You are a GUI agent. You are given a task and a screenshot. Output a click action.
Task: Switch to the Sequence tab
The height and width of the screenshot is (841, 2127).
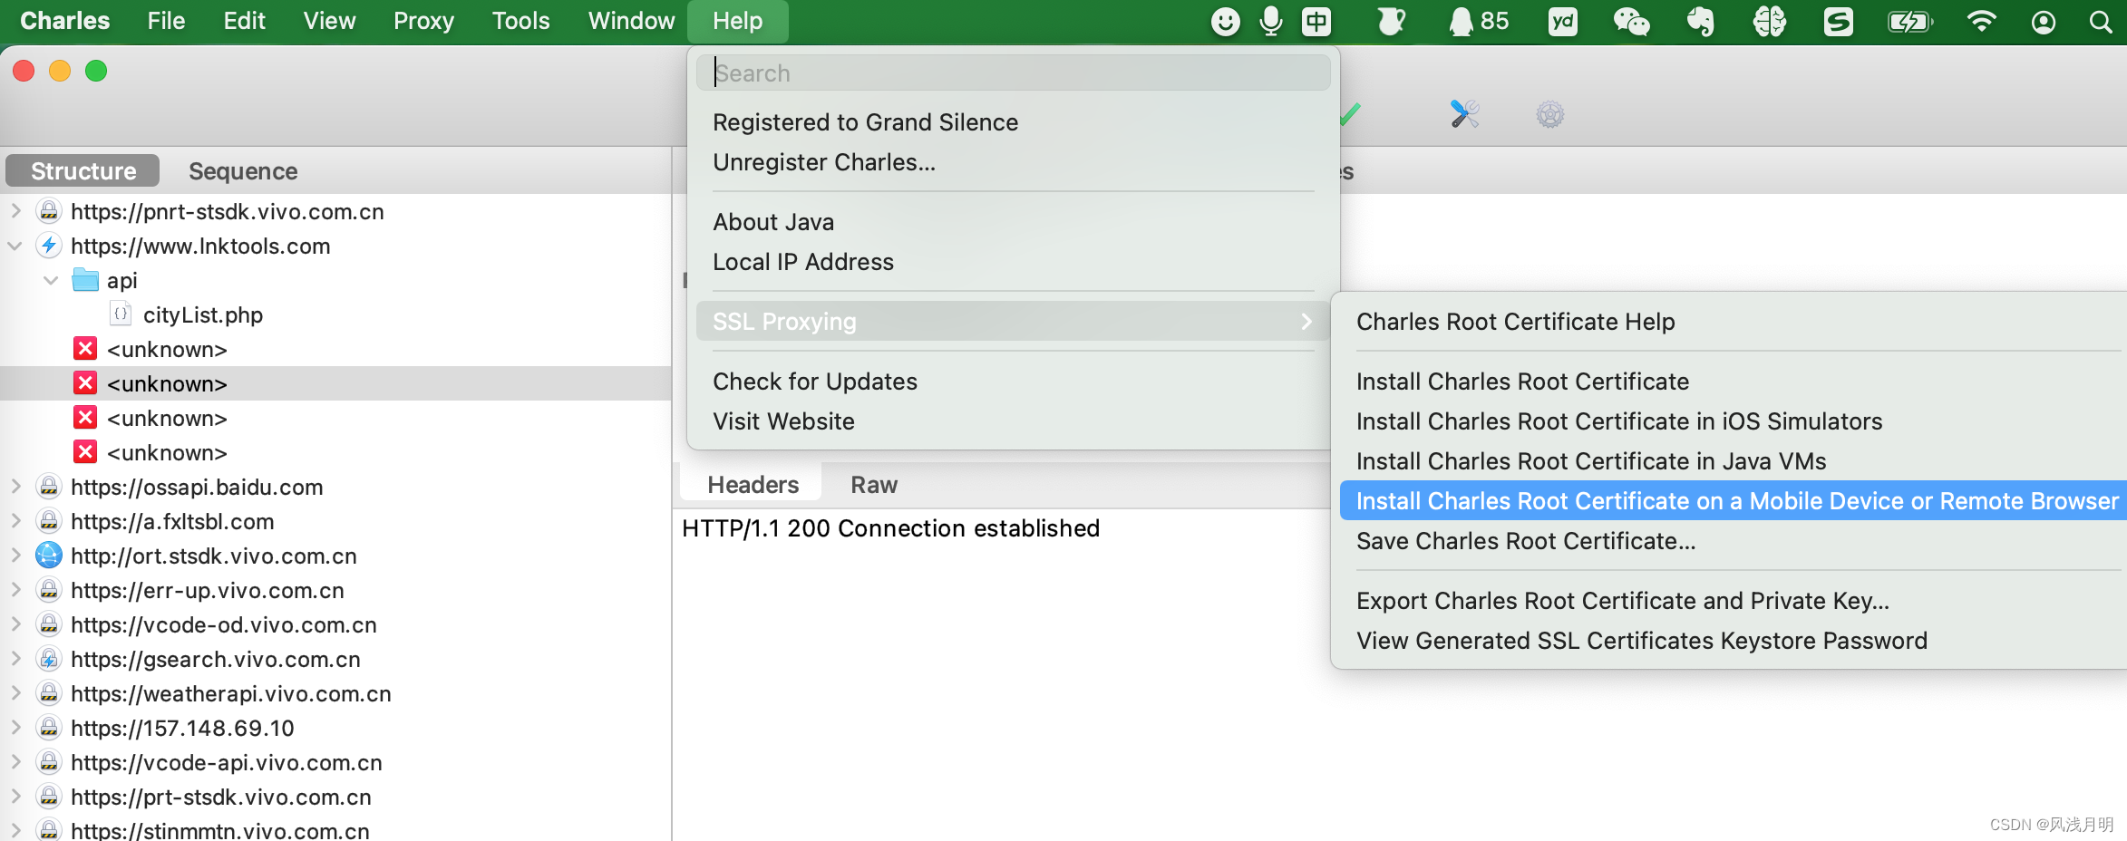(x=243, y=171)
